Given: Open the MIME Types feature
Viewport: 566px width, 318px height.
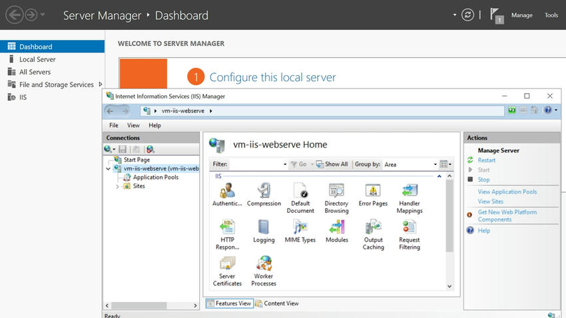Looking at the screenshot, I should click(x=300, y=231).
